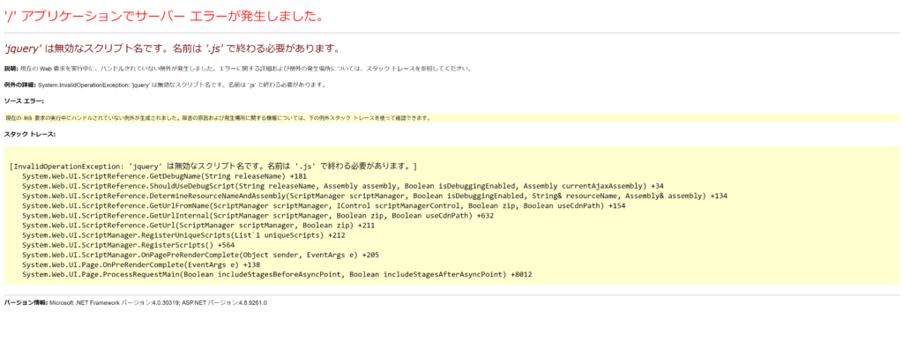
Task: Click the ShouldUseDebugScript stack trace line
Action: click(x=343, y=186)
